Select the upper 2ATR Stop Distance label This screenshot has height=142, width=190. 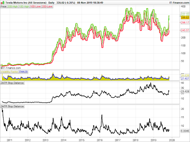coord(12,83)
